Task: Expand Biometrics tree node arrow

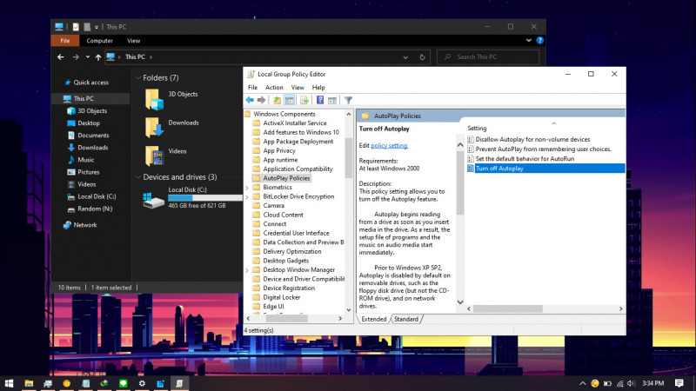Action: (247, 188)
